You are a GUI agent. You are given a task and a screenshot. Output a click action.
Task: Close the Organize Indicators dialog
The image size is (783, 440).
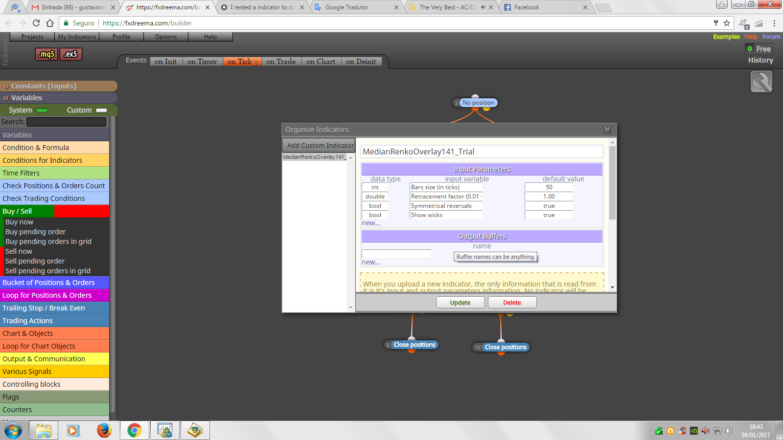point(607,130)
